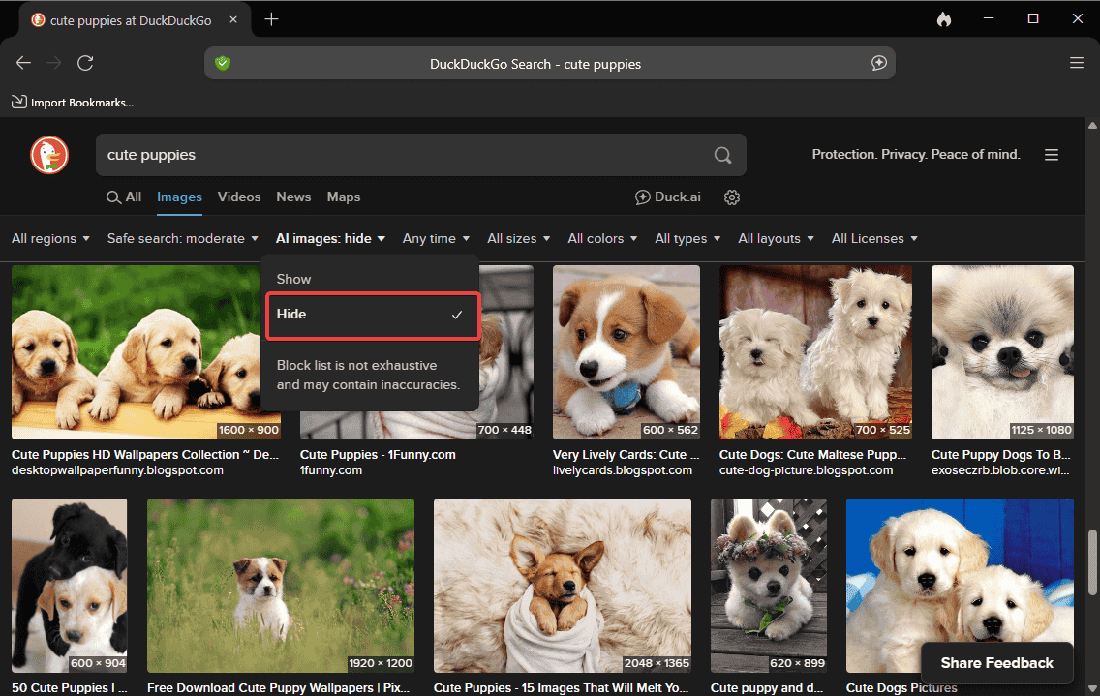Switch to the News tab
The height and width of the screenshot is (696, 1100).
pyautogui.click(x=293, y=197)
